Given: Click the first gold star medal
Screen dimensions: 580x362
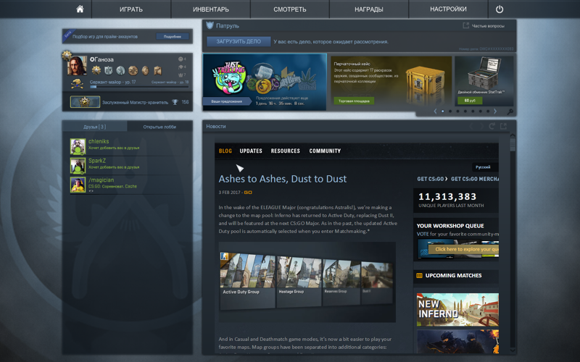Looking at the screenshot, I should coord(96,70).
